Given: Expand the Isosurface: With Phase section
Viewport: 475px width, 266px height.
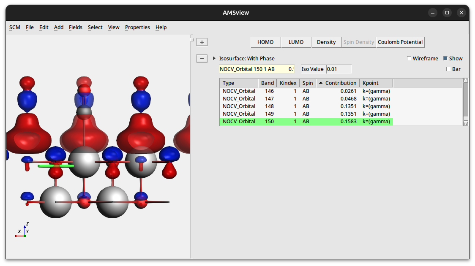Looking at the screenshot, I should coord(214,58).
